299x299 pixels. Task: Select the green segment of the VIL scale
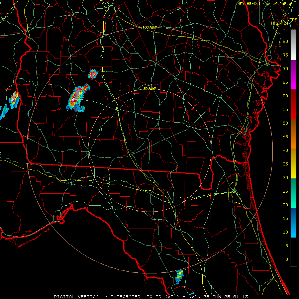[293, 193]
